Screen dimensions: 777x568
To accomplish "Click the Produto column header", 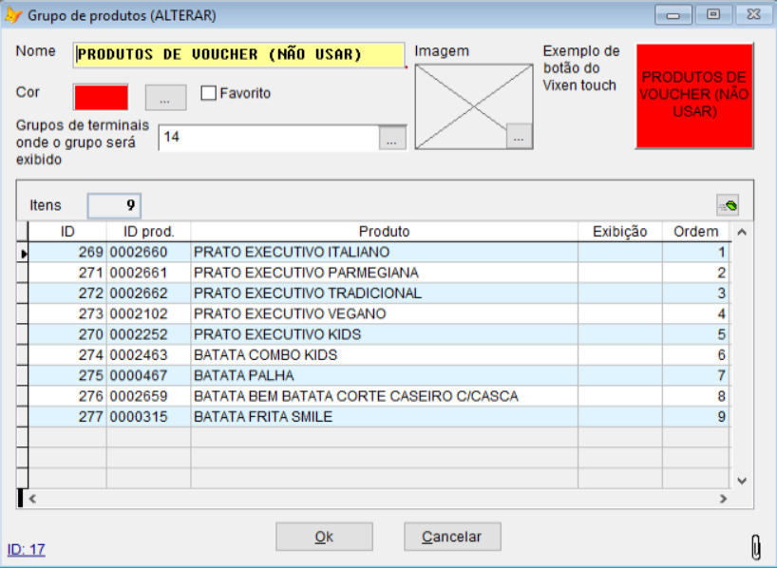I will pos(384,232).
